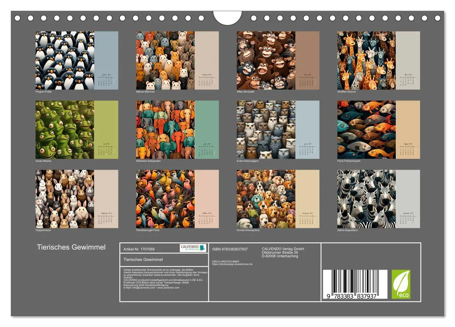Click the green eco leaf icon
This screenshot has width=455, height=327.
click(401, 285)
